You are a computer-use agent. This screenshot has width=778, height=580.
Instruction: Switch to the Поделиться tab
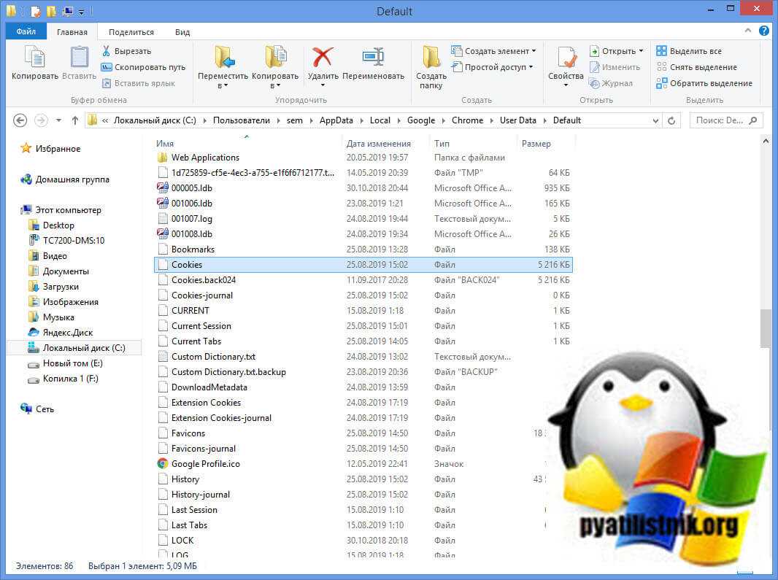click(x=131, y=32)
